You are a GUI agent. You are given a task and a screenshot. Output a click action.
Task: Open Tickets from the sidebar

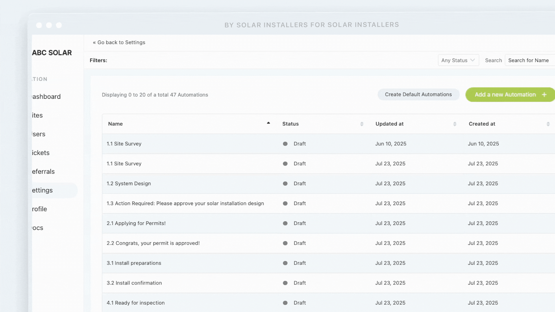coord(41,153)
